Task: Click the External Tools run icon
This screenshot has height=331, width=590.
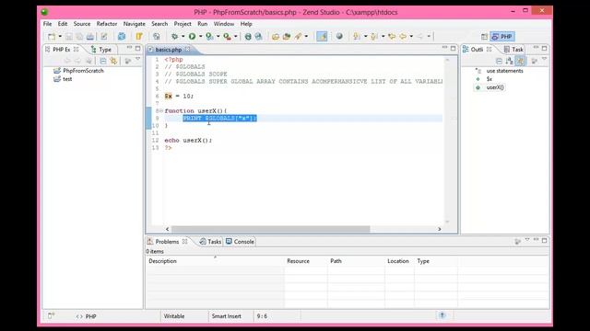Action: coord(228,37)
